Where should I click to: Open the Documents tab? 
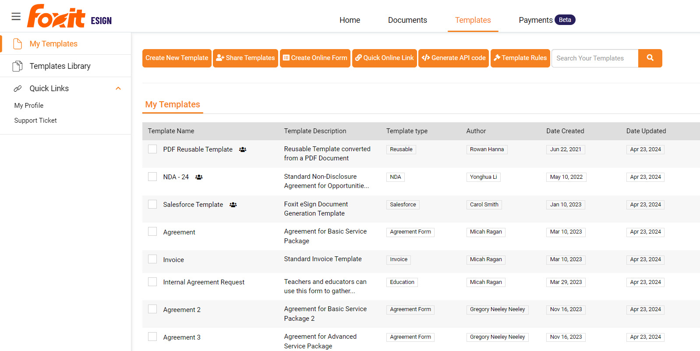[407, 20]
